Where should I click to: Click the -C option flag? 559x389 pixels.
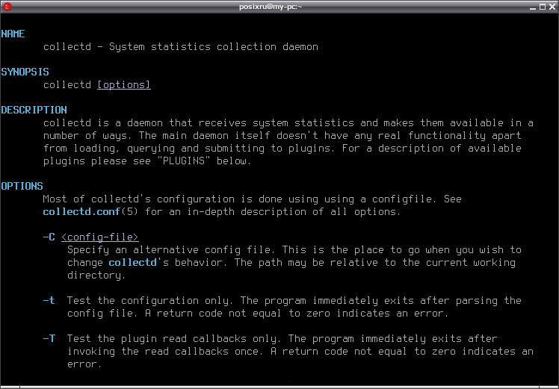49,237
